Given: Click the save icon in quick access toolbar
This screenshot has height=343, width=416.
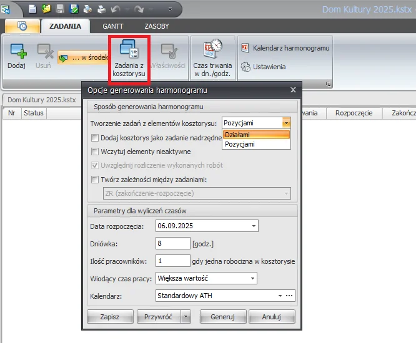Looking at the screenshot, I should tap(60, 9).
